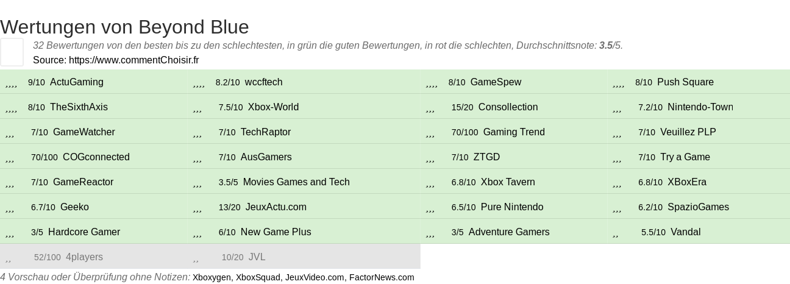The height and width of the screenshot is (284, 790).
Task: Click the 7.2/10 score for Nintendo-Town
Action: pyautogui.click(x=650, y=107)
